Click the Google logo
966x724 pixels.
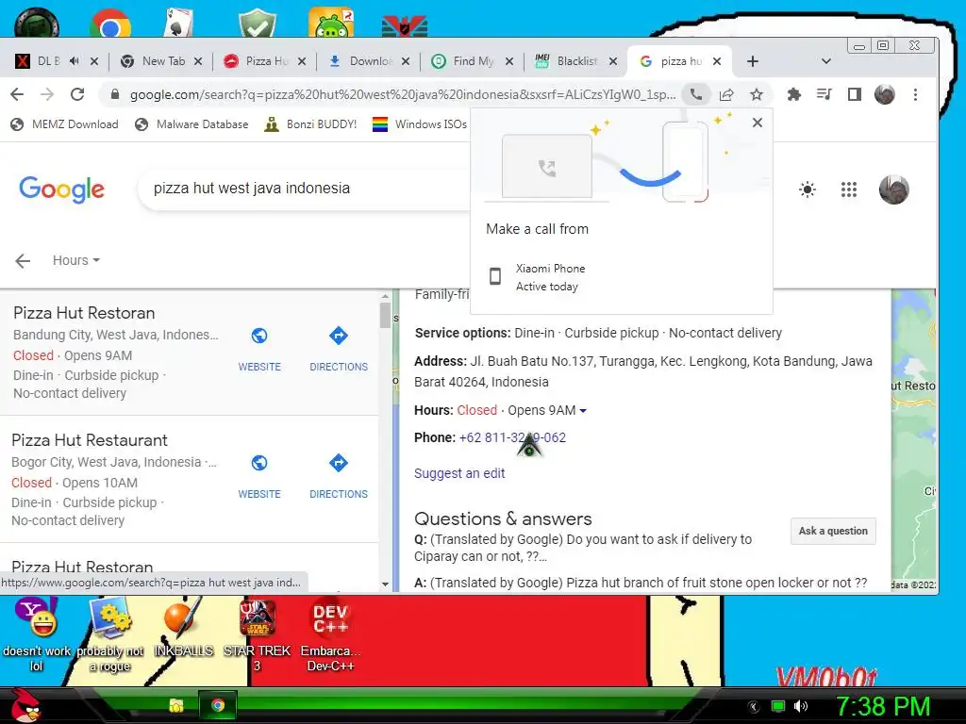[x=61, y=189]
